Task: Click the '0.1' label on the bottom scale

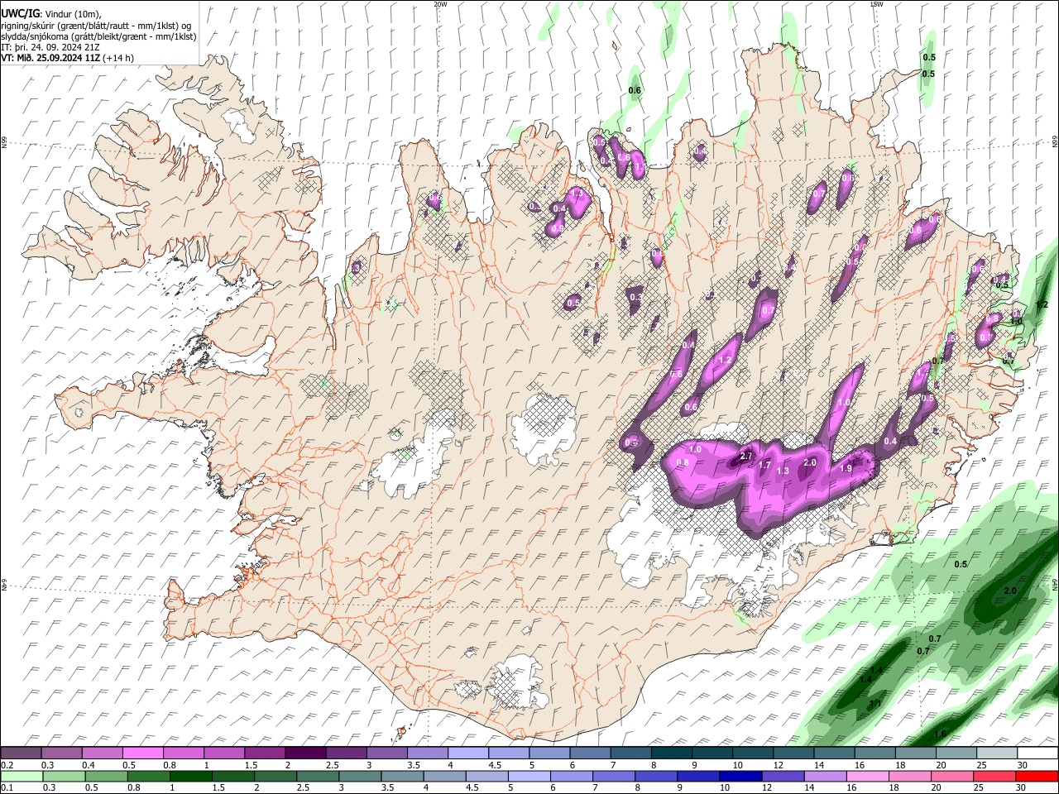Action: 7,788
